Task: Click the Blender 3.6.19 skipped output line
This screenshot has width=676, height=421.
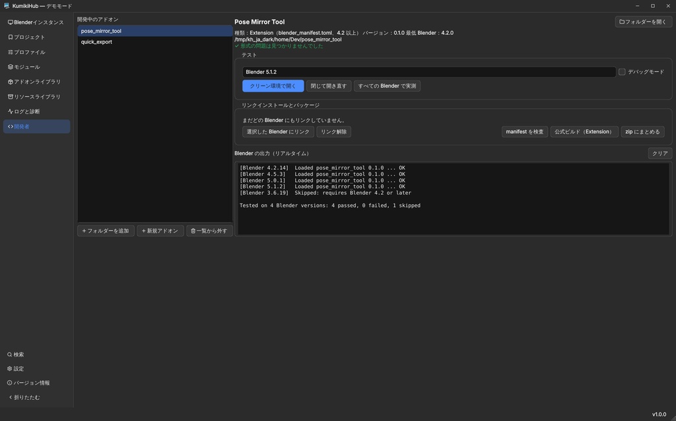Action: pyautogui.click(x=325, y=193)
